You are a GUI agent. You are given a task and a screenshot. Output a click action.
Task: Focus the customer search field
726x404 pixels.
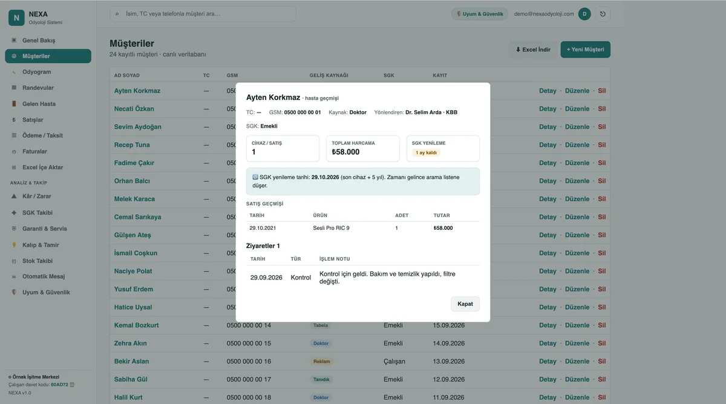(203, 14)
